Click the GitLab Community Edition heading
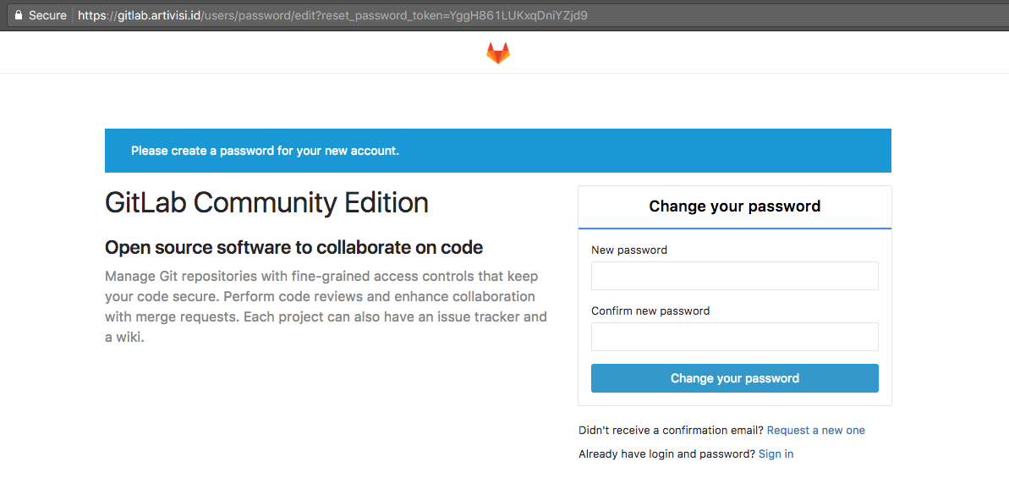 pos(266,203)
